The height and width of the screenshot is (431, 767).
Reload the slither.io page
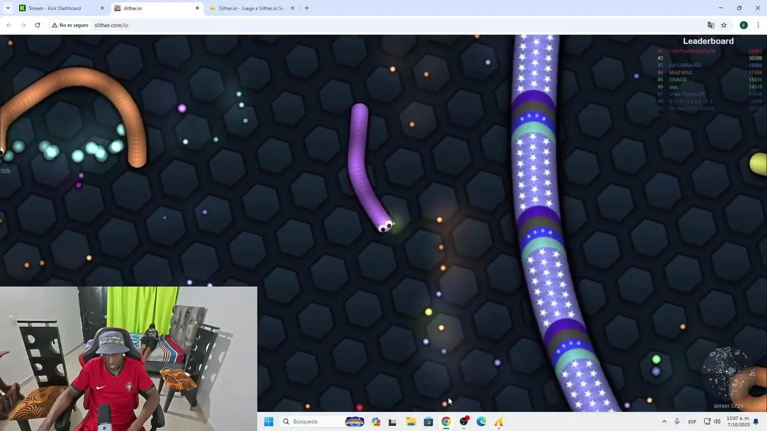click(37, 25)
